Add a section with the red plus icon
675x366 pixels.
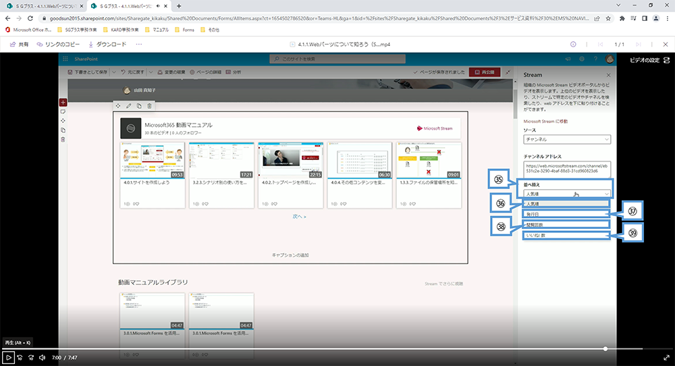63,103
